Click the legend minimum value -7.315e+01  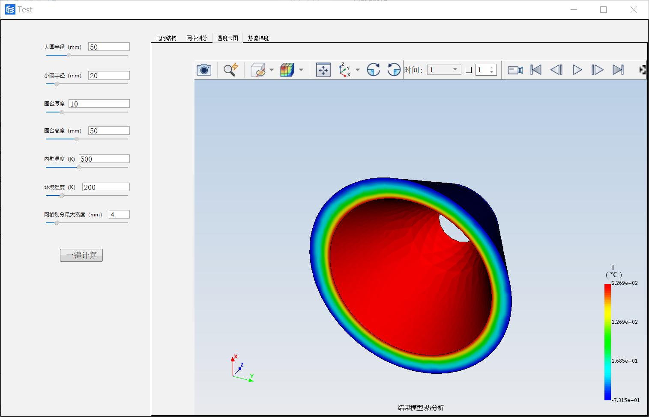coord(626,400)
